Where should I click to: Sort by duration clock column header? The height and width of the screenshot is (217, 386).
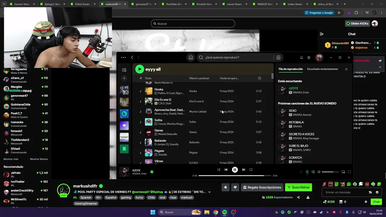coord(260,78)
